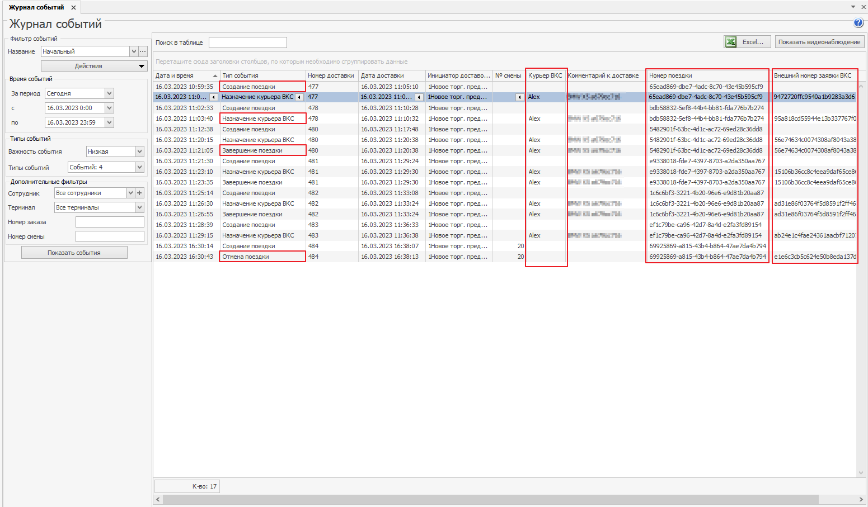Click external number e1e6c3cb5c624 cell
This screenshot has width=868, height=507.
pyautogui.click(x=815, y=257)
